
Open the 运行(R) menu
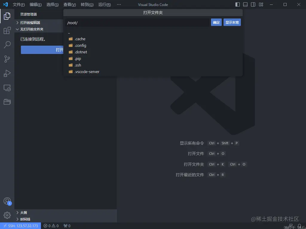[104, 4]
